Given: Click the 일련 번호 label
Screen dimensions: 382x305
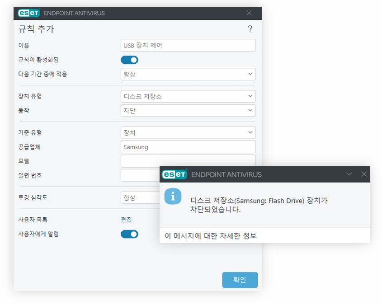Looking at the screenshot, I should coord(30,175).
